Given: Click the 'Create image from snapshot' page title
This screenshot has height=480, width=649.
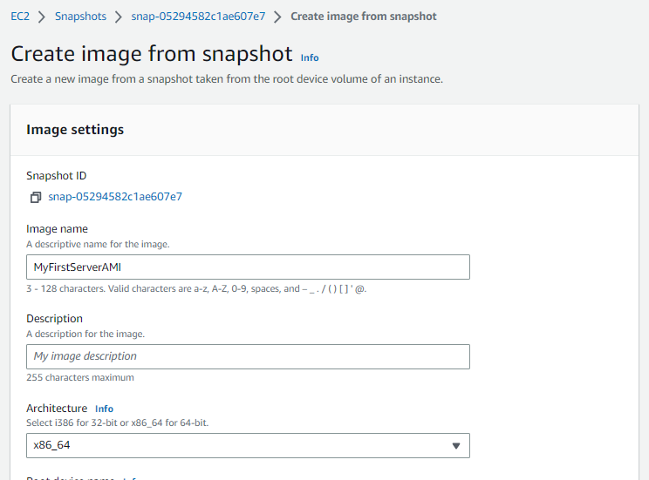Looking at the screenshot, I should [152, 53].
